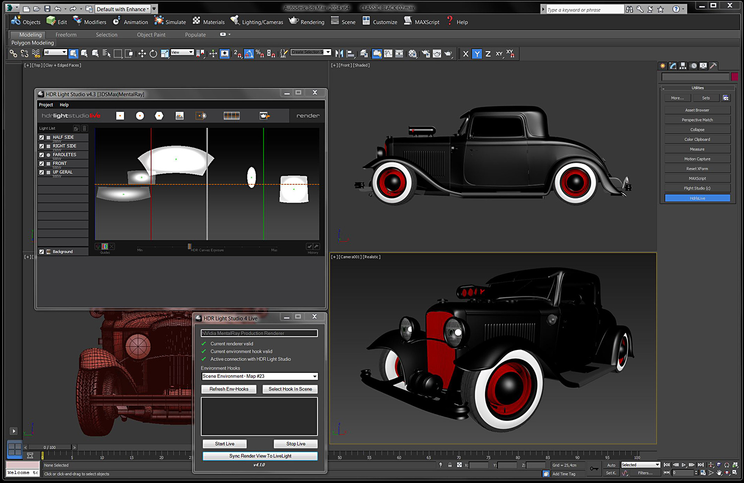Click the Start Live button
Image resolution: width=744 pixels, height=483 pixels.
tap(225, 444)
